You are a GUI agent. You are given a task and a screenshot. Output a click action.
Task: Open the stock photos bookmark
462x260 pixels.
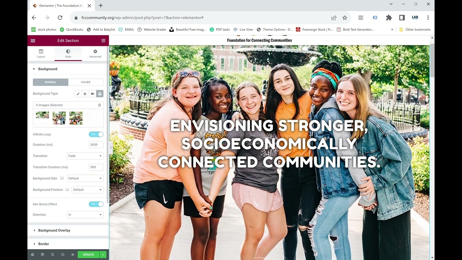(x=44, y=30)
